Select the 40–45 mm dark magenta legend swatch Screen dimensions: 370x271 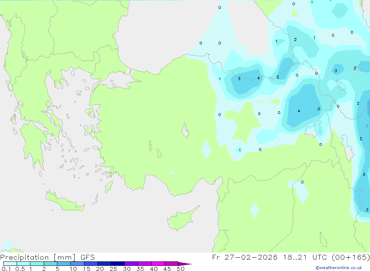pyautogui.click(x=158, y=264)
